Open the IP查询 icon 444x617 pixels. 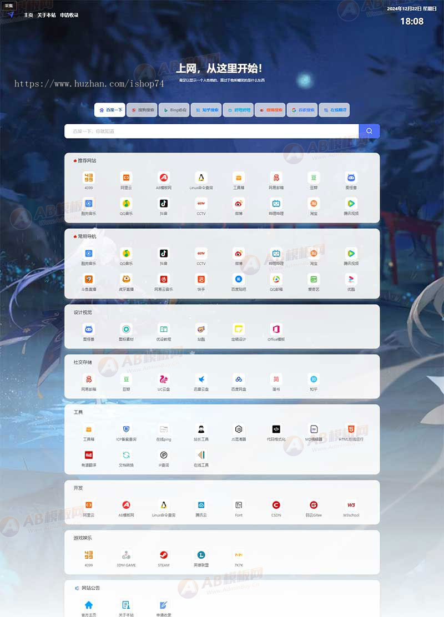click(x=164, y=455)
